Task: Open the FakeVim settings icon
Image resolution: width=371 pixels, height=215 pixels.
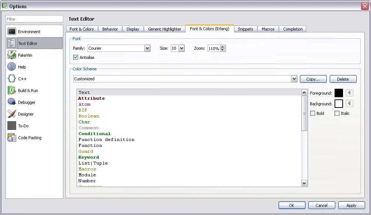Action: 12,55
